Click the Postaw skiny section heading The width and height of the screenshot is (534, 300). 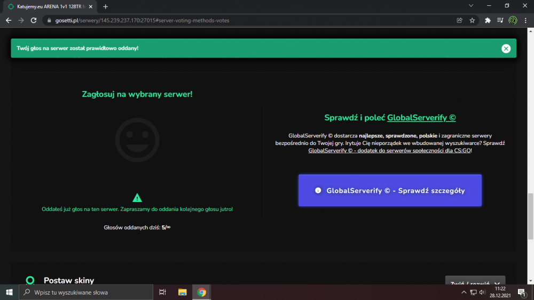pos(69,280)
